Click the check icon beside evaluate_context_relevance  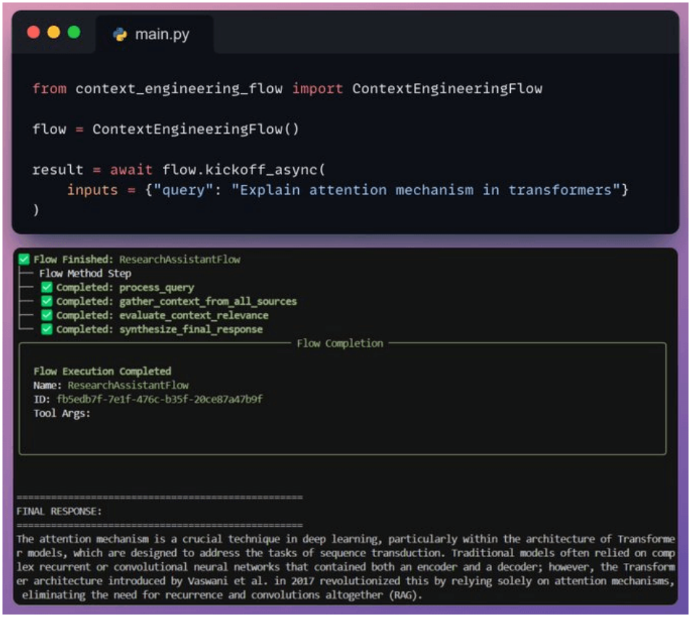[x=47, y=315]
